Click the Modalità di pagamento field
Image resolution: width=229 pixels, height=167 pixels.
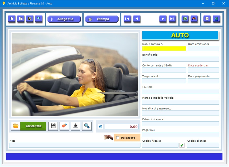tap(181, 113)
